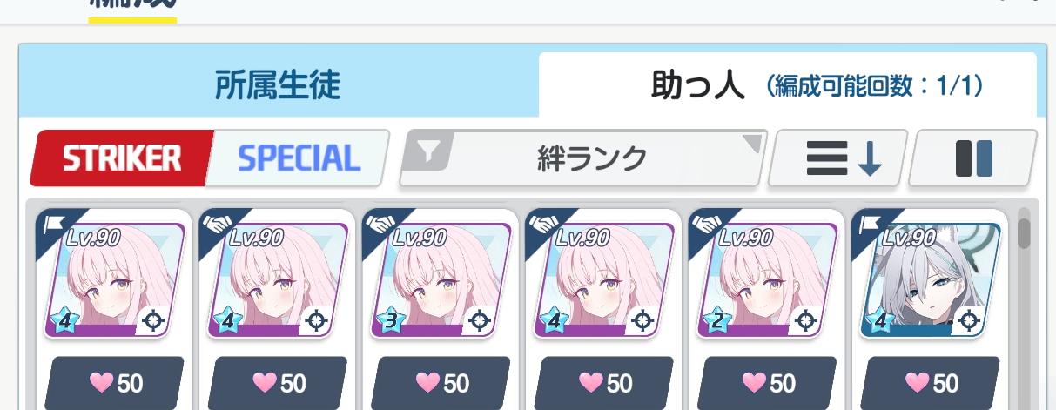Expand the dropdown triangle on the 絆ランク box
Viewport: 1056px width, 410px height.
click(750, 145)
